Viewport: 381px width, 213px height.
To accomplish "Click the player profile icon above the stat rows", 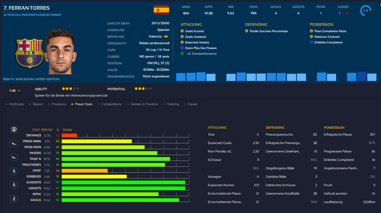I will click(14, 130).
